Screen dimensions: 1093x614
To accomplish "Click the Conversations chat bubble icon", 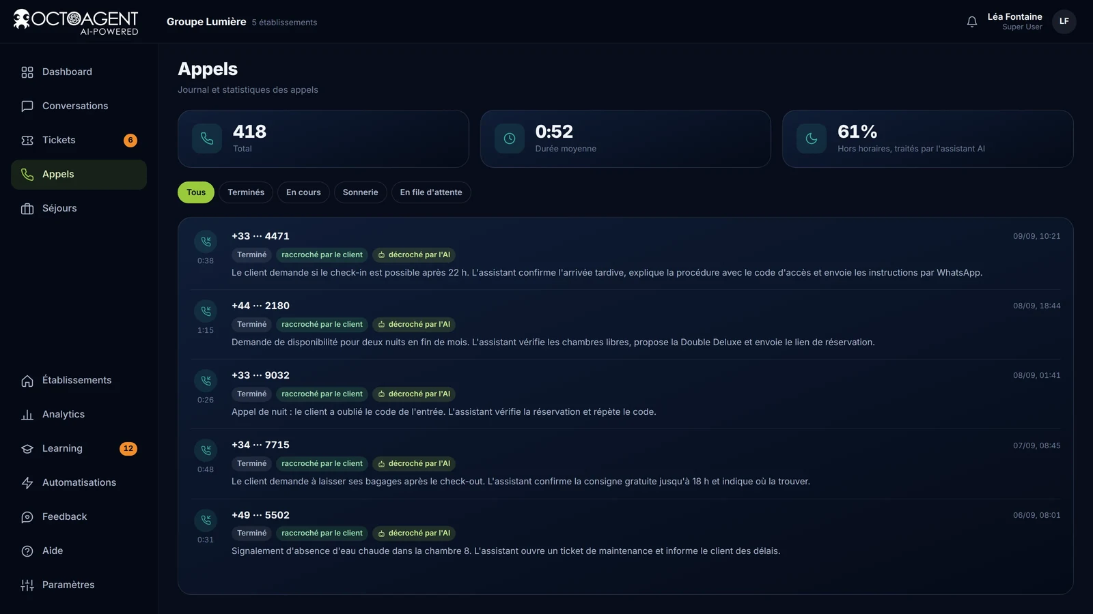I will pos(27,106).
